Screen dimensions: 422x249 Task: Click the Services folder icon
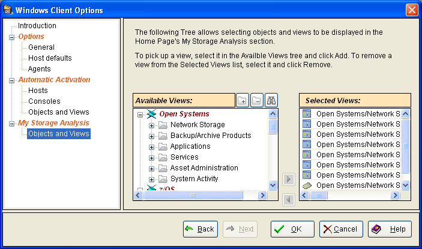coord(163,157)
